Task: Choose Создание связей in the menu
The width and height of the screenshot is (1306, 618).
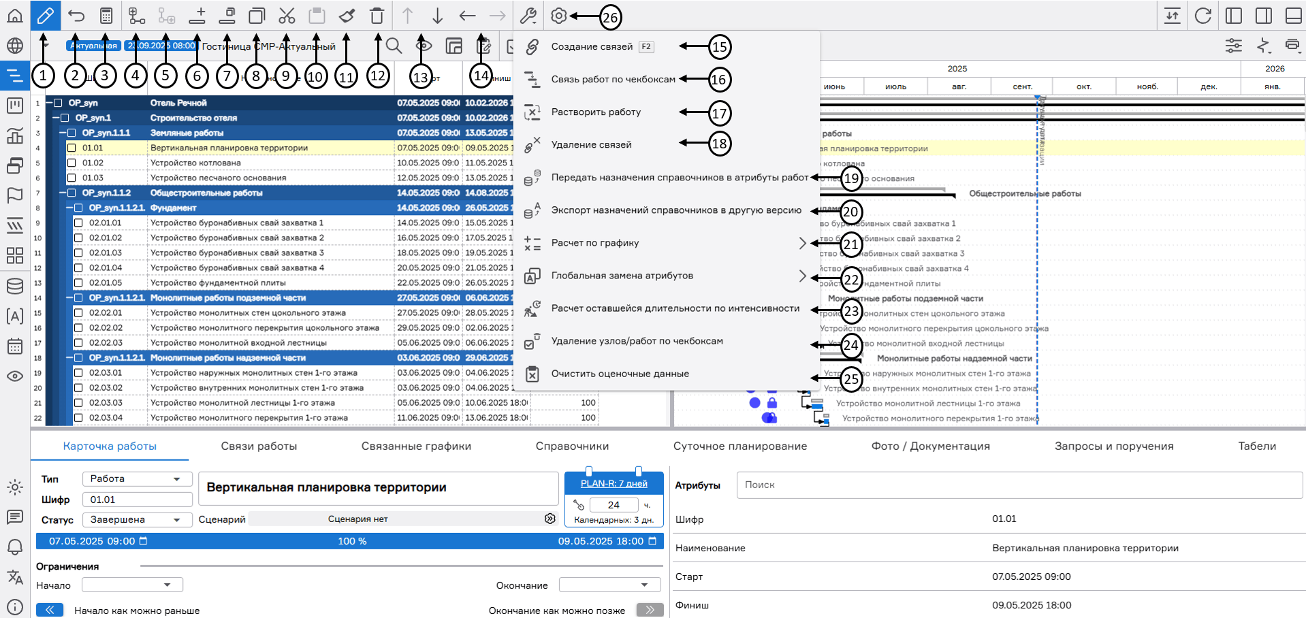Action: click(x=592, y=47)
